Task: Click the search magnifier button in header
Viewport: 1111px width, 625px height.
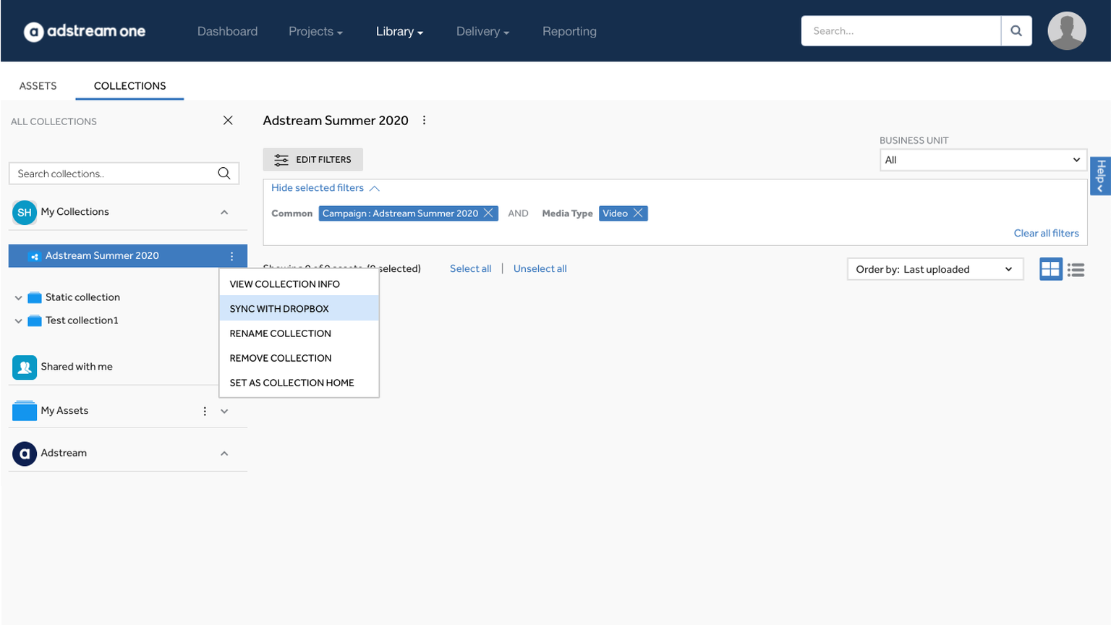Action: (x=1016, y=31)
